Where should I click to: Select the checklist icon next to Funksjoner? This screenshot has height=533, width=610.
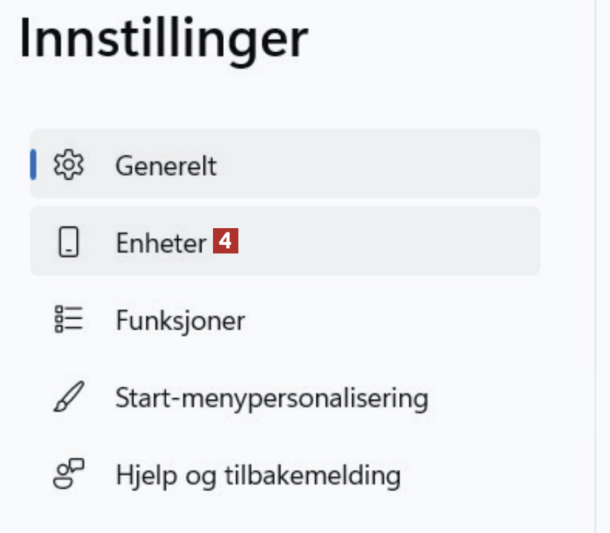coord(69,319)
